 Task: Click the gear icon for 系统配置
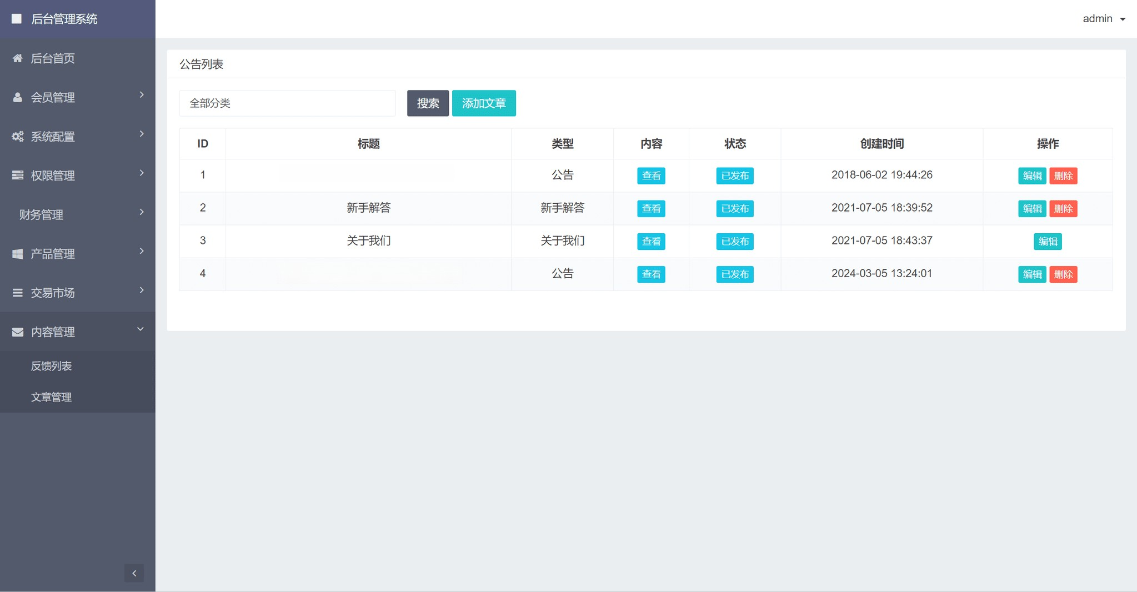(x=17, y=136)
